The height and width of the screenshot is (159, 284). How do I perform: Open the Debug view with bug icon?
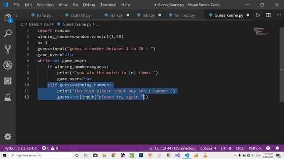click(x=8, y=65)
